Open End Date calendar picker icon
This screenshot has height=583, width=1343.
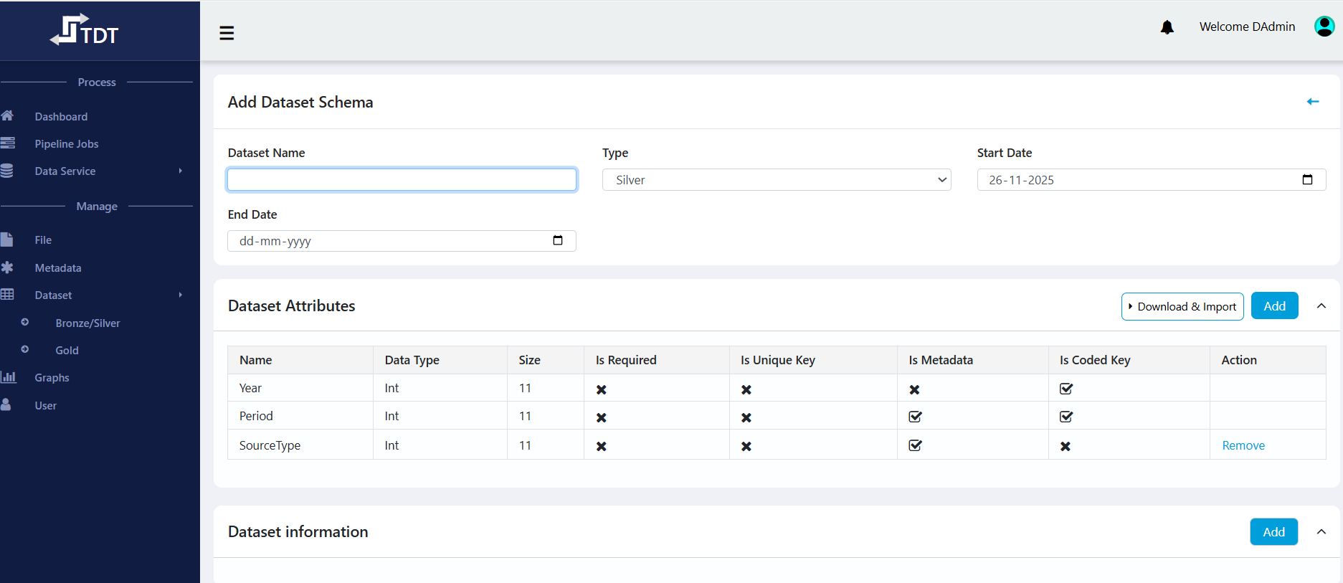(x=557, y=240)
